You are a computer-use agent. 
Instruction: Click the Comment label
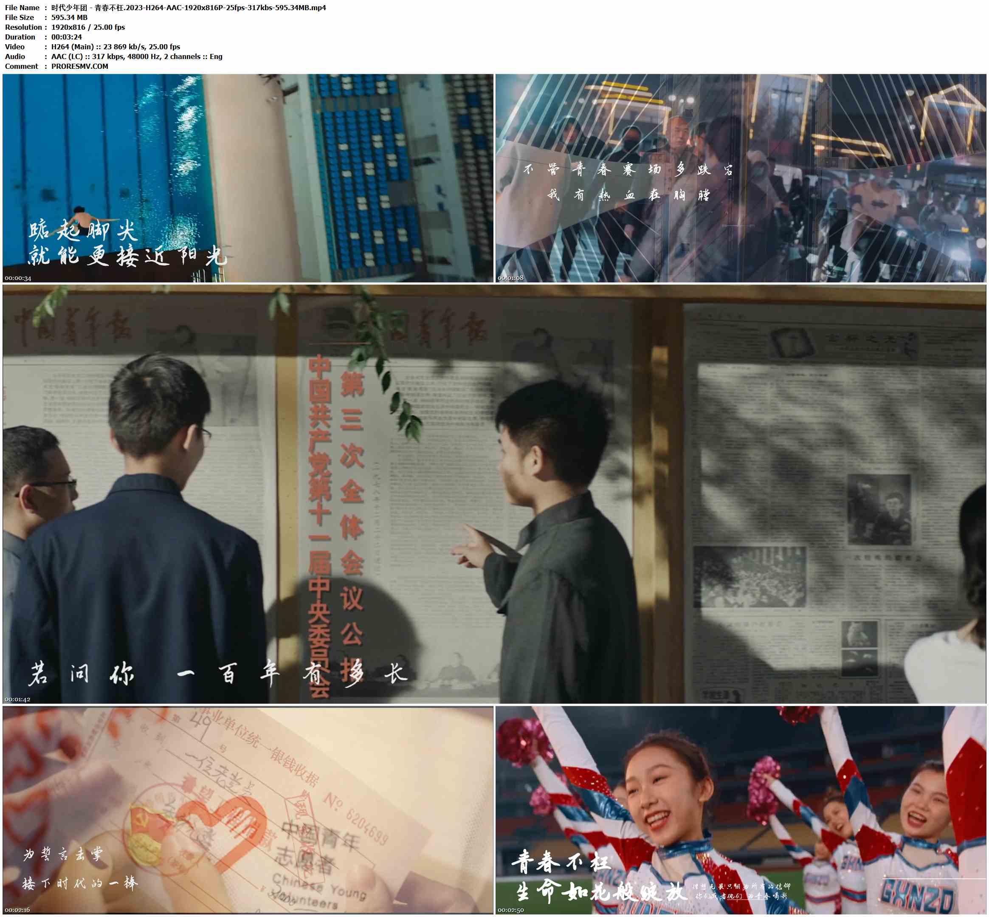point(21,67)
